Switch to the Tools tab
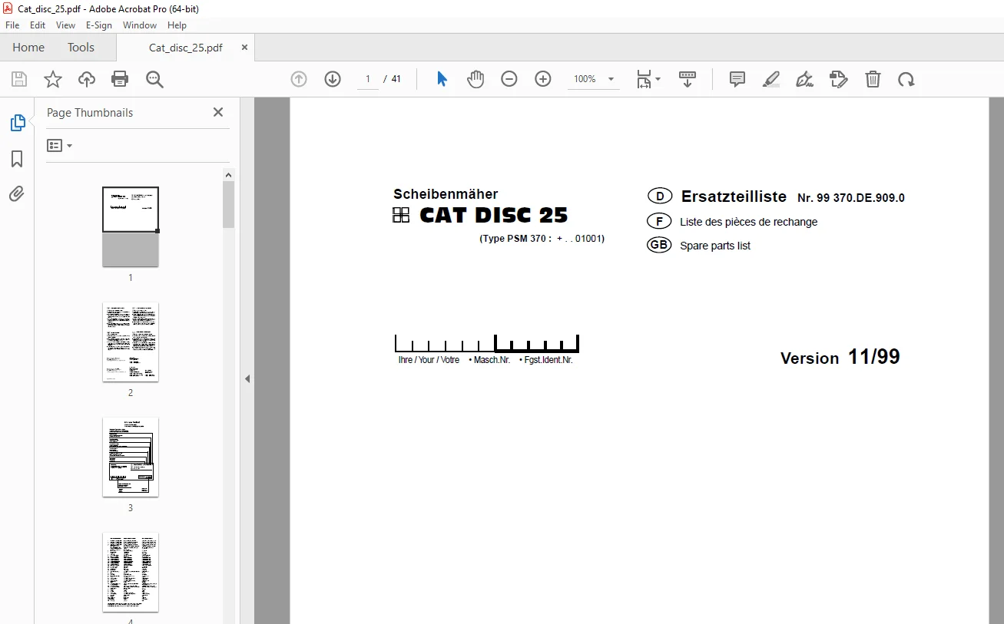 [81, 47]
